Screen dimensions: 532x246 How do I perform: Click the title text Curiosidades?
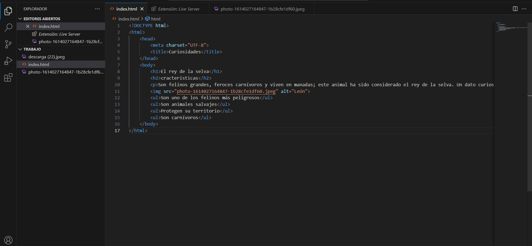185,52
